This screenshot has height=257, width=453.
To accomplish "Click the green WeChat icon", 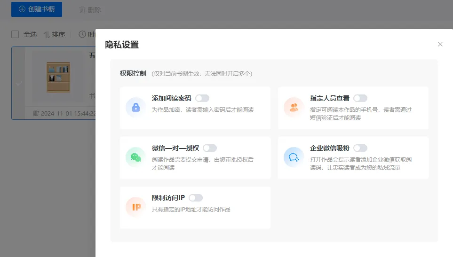I will [x=136, y=157].
